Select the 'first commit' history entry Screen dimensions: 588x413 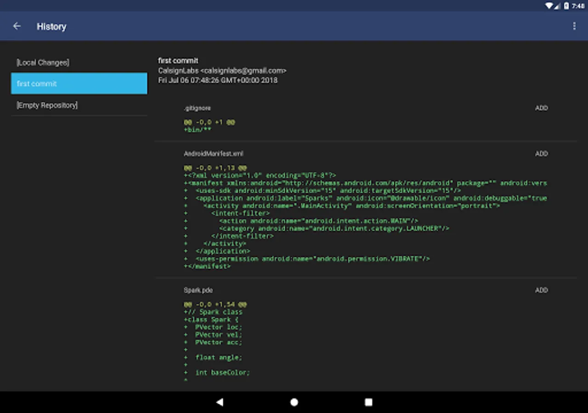(x=79, y=84)
